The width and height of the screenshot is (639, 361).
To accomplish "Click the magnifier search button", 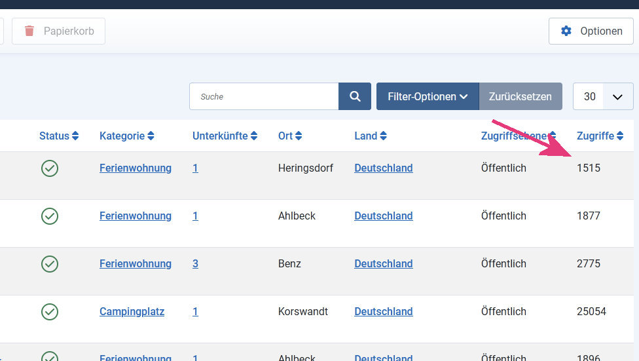I will (355, 96).
